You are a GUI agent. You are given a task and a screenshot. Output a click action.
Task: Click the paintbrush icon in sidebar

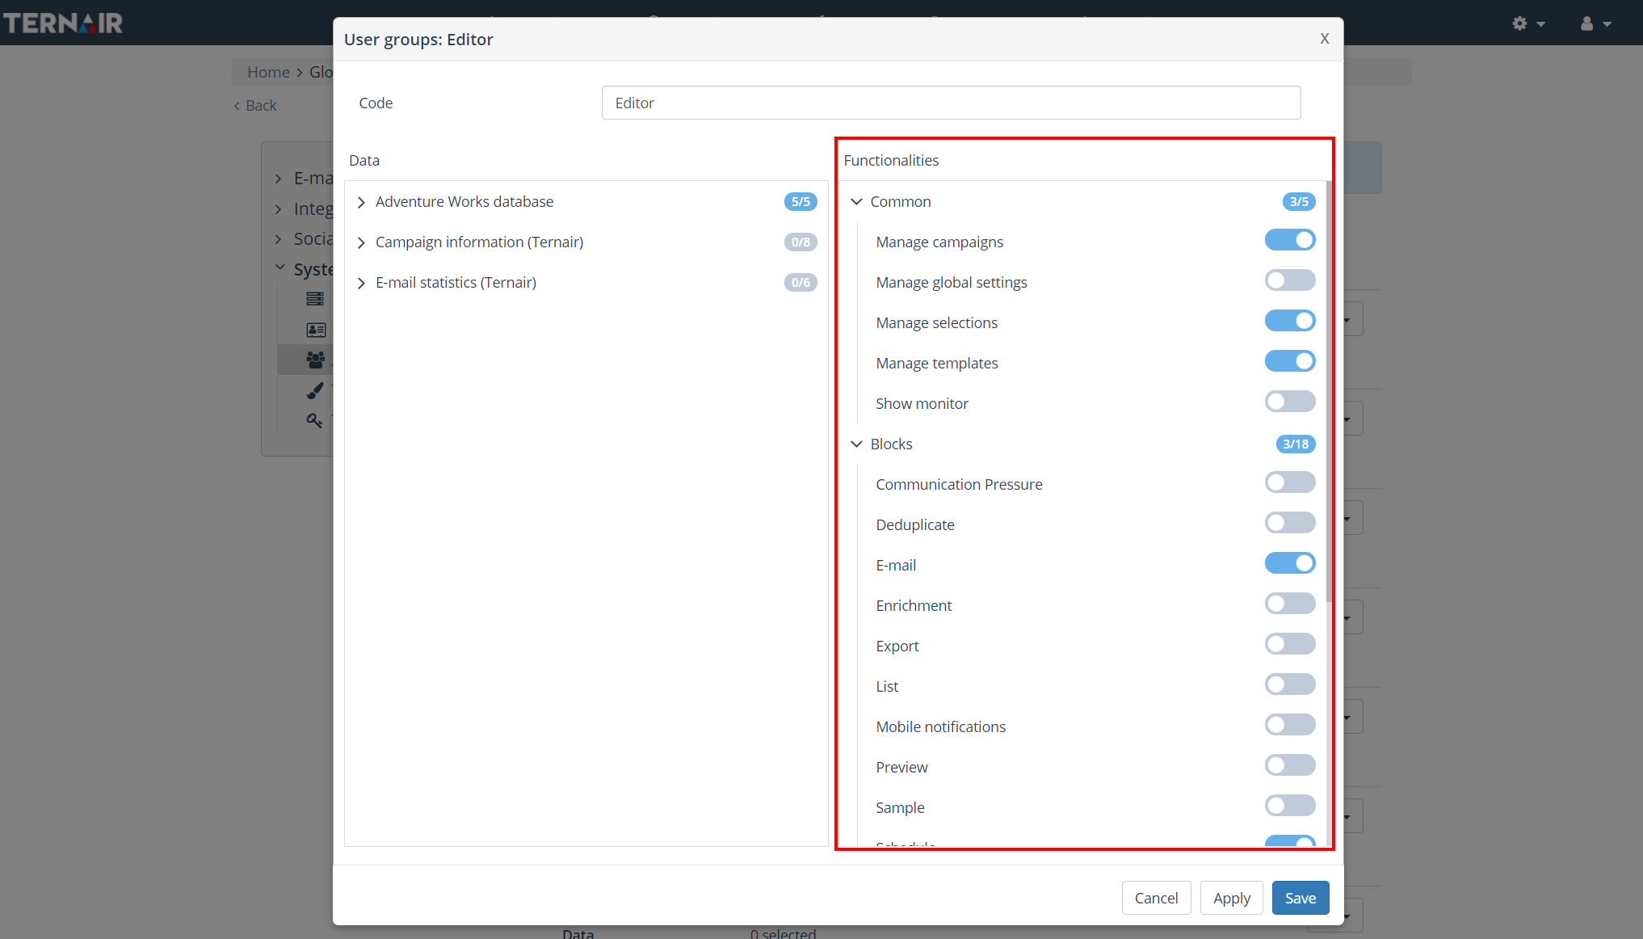315,390
